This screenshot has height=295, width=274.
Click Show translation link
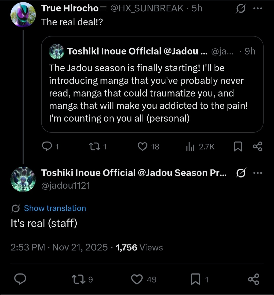click(x=55, y=208)
